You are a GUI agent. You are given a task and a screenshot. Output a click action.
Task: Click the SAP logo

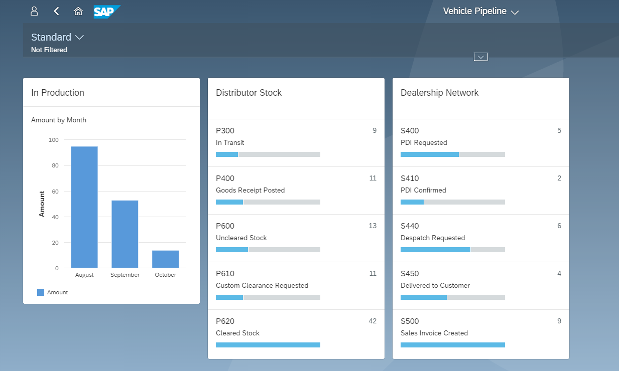tap(107, 12)
